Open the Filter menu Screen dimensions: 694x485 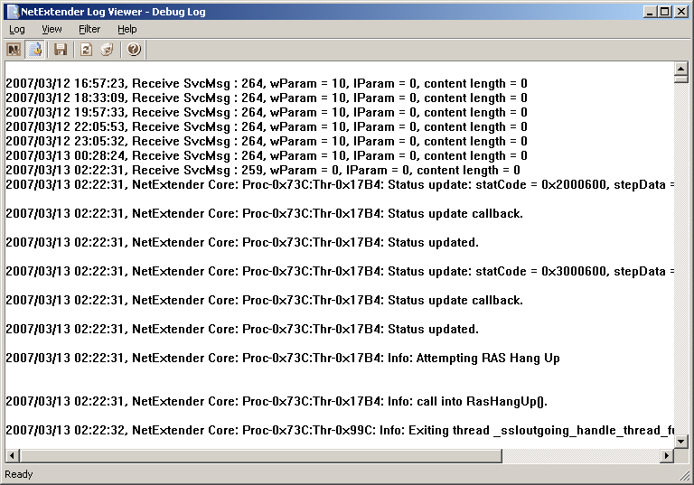coord(89,29)
